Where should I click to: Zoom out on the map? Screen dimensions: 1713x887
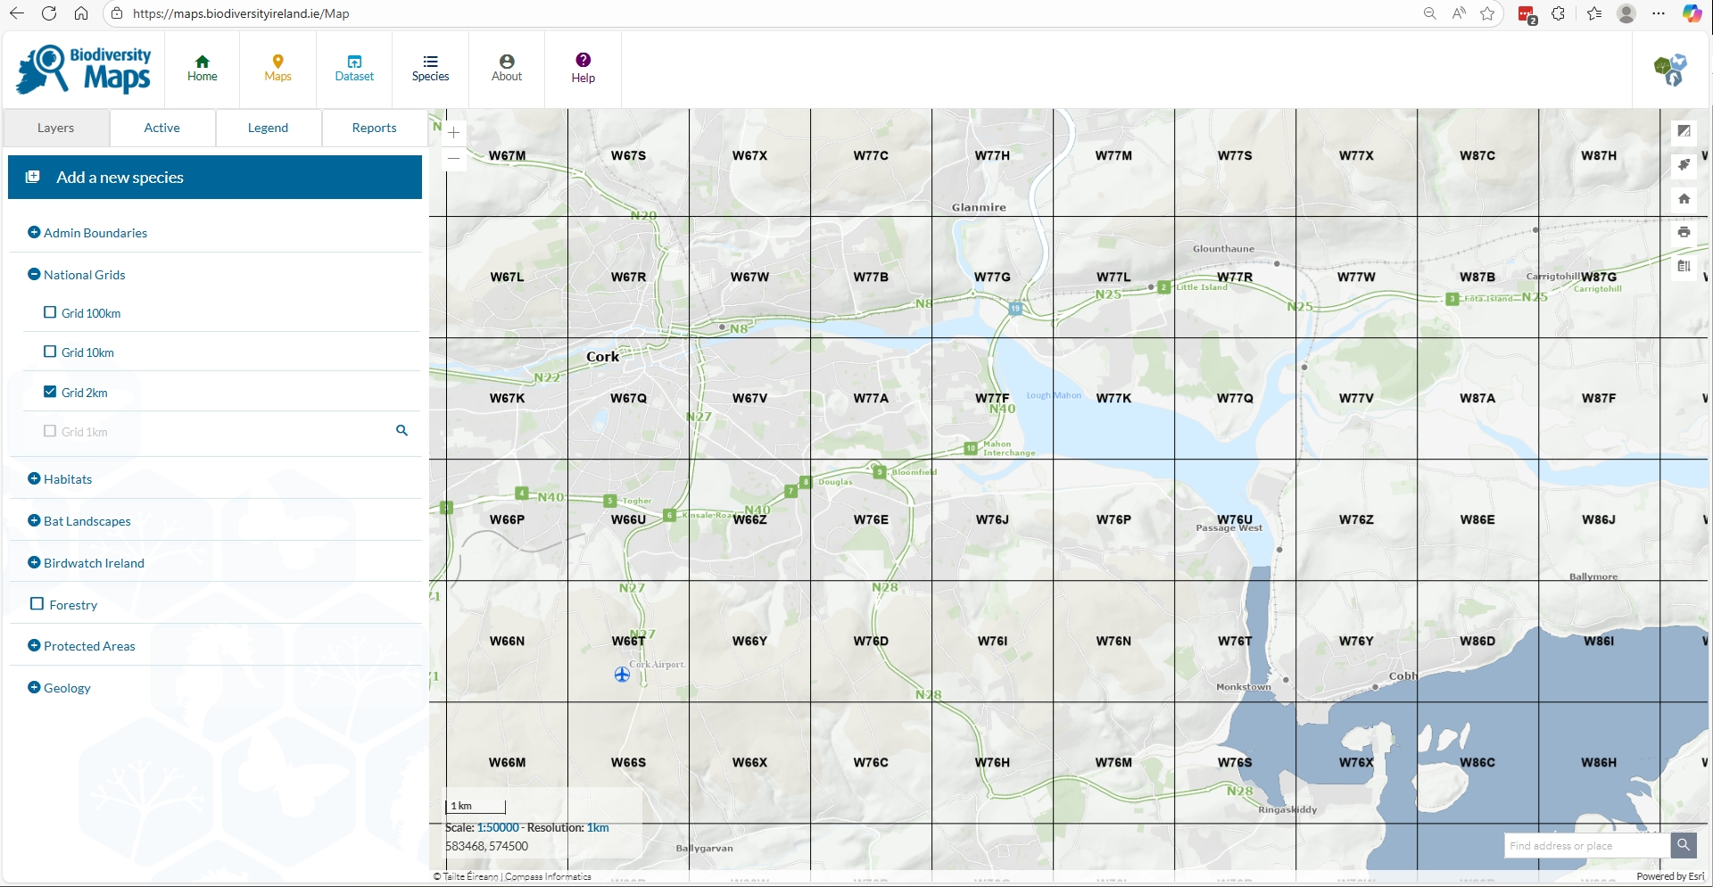pos(453,159)
